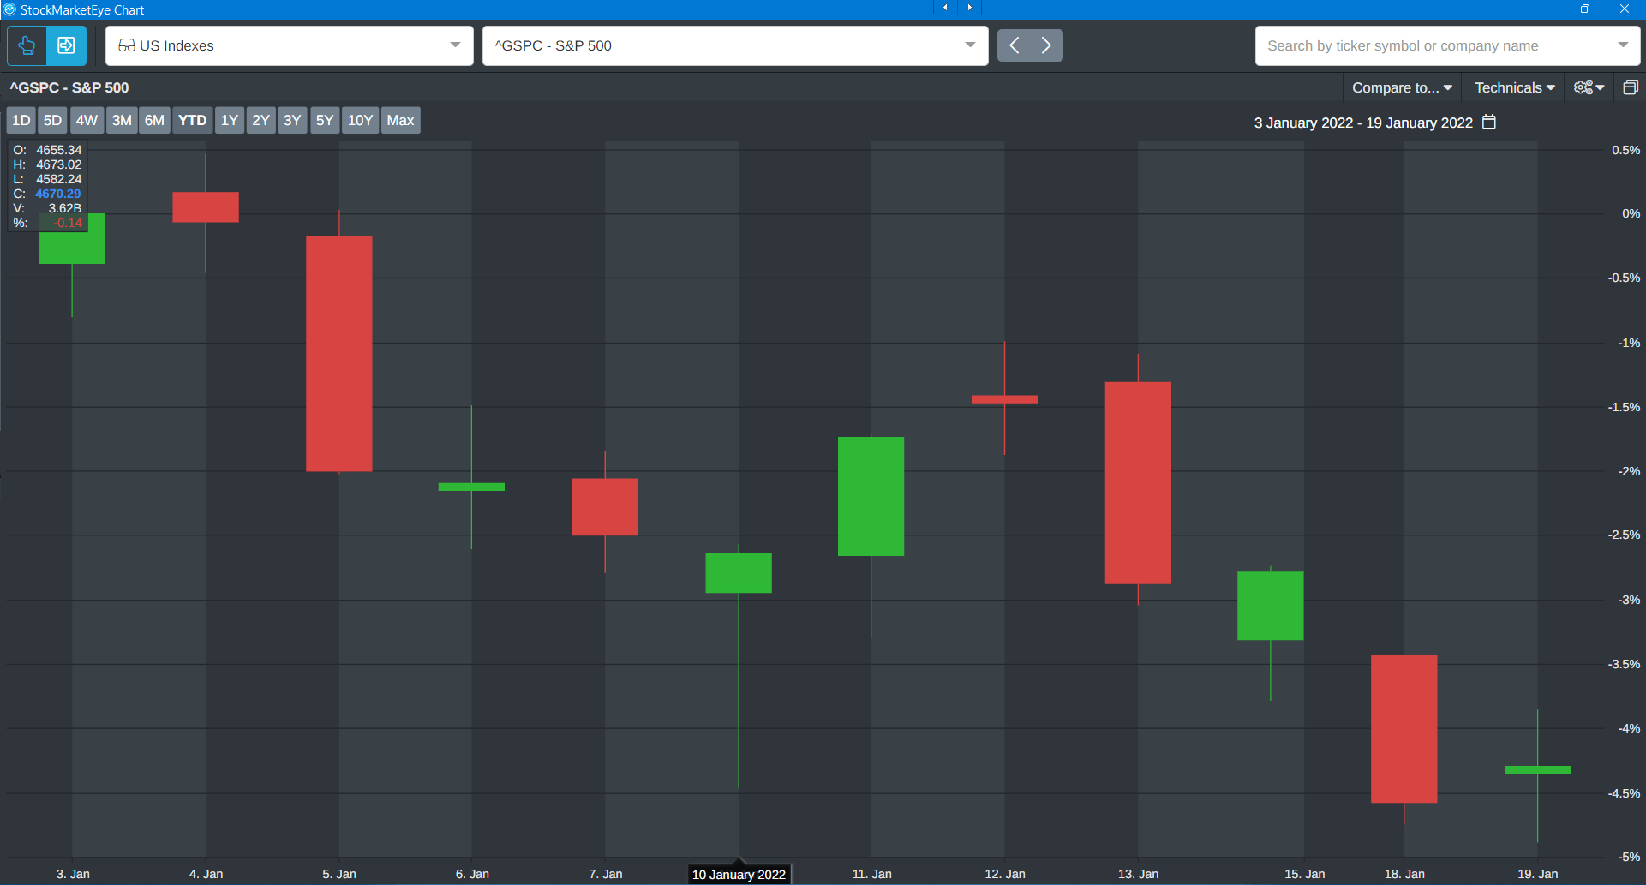The height and width of the screenshot is (885, 1646).
Task: Click the small left arrow in title bar
Action: (x=945, y=8)
